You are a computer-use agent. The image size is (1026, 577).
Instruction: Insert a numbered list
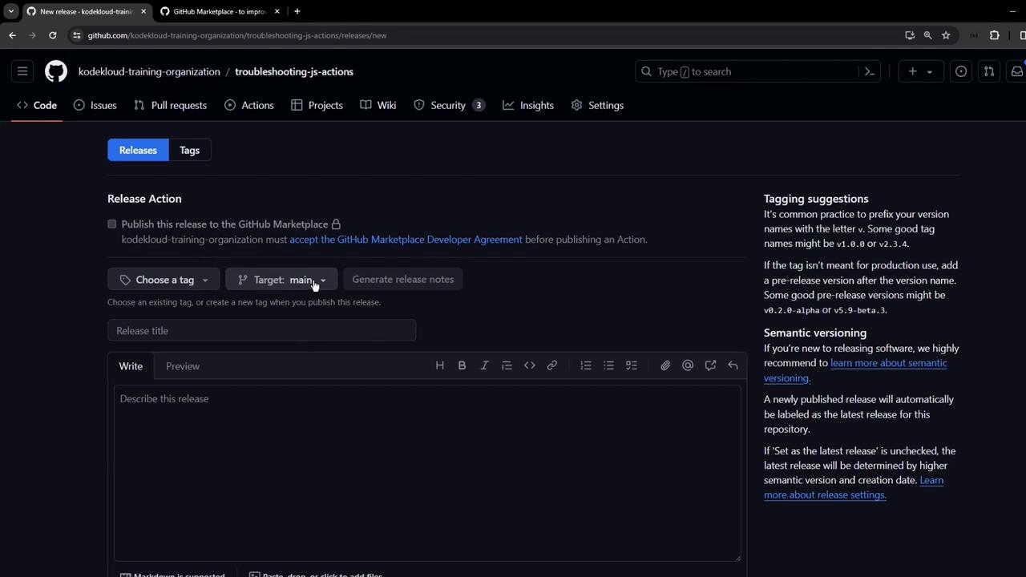(586, 365)
